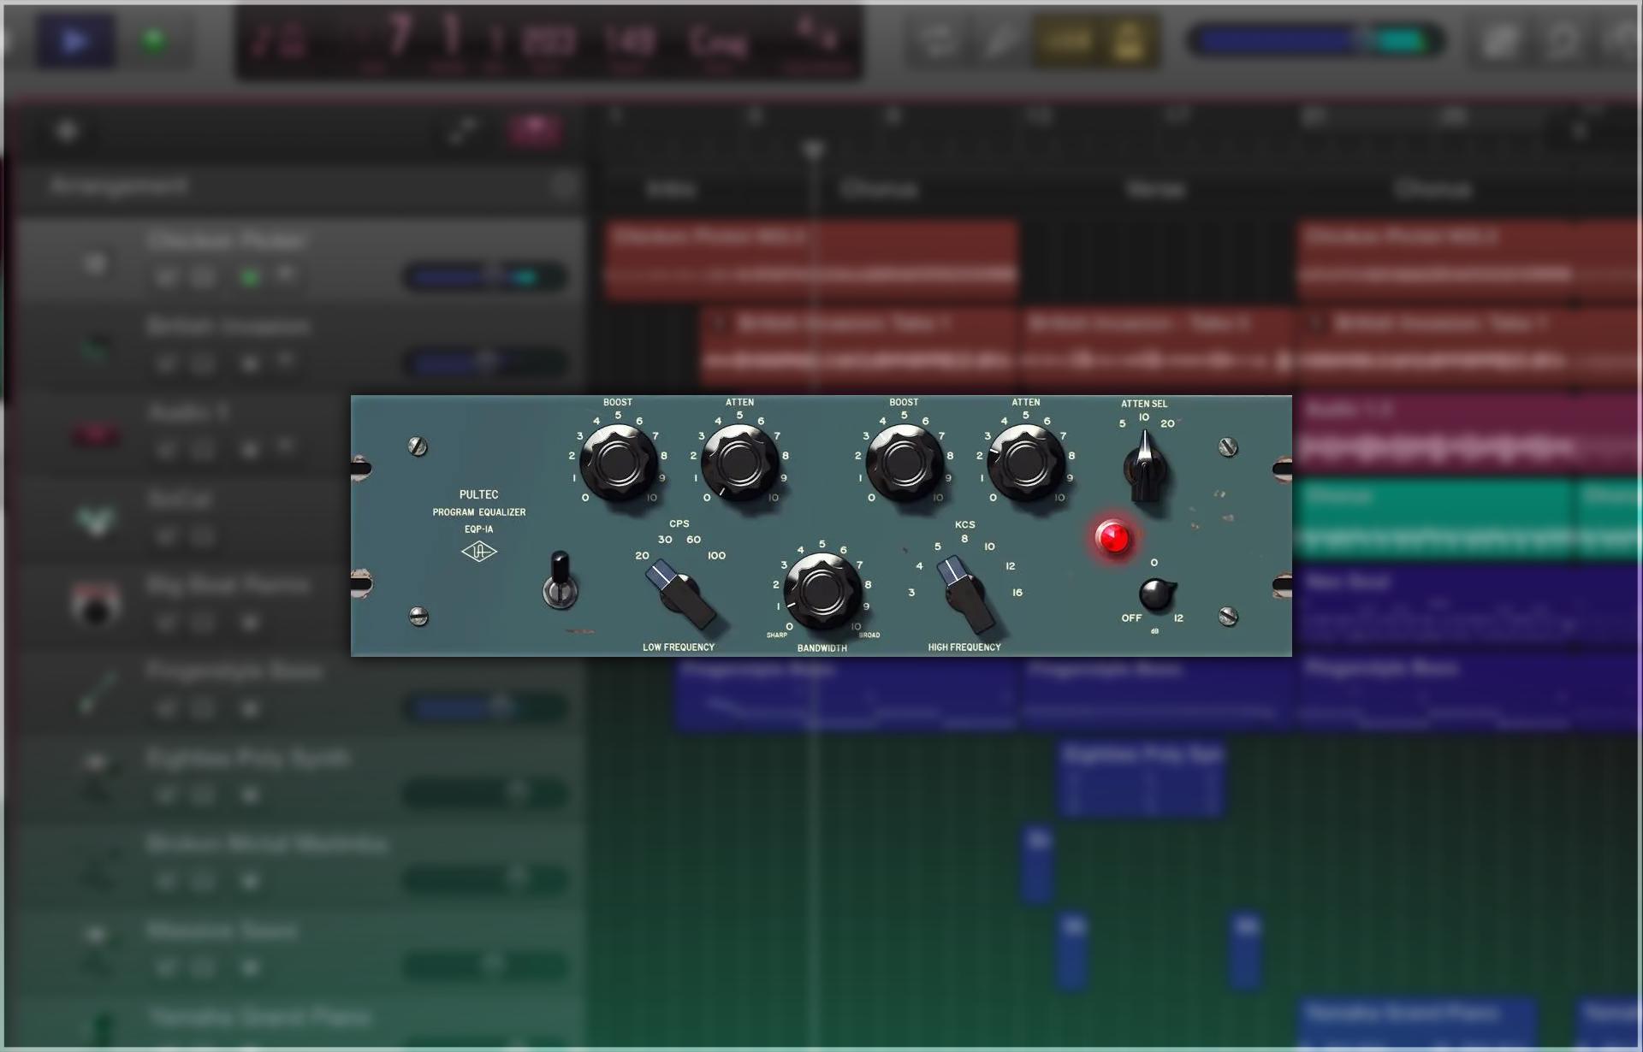Select the Intro arrangement marker
The height and width of the screenshot is (1052, 1643).
click(672, 189)
